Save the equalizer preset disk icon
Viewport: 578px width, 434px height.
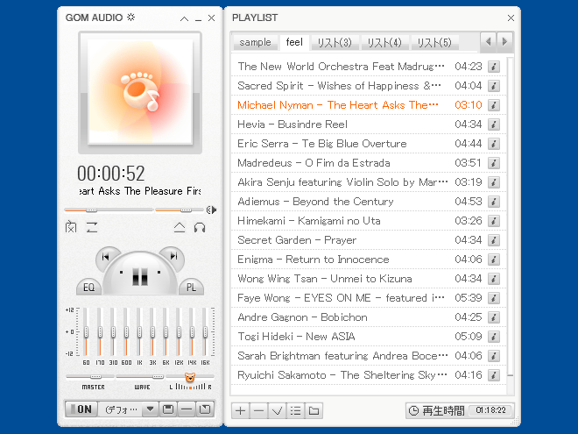(168, 409)
